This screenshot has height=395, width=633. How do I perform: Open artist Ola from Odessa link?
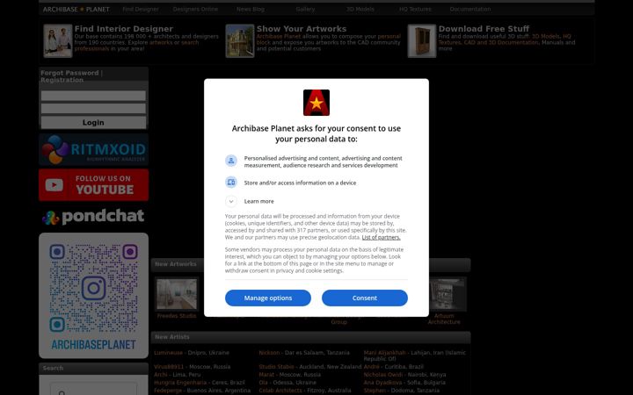click(263, 383)
